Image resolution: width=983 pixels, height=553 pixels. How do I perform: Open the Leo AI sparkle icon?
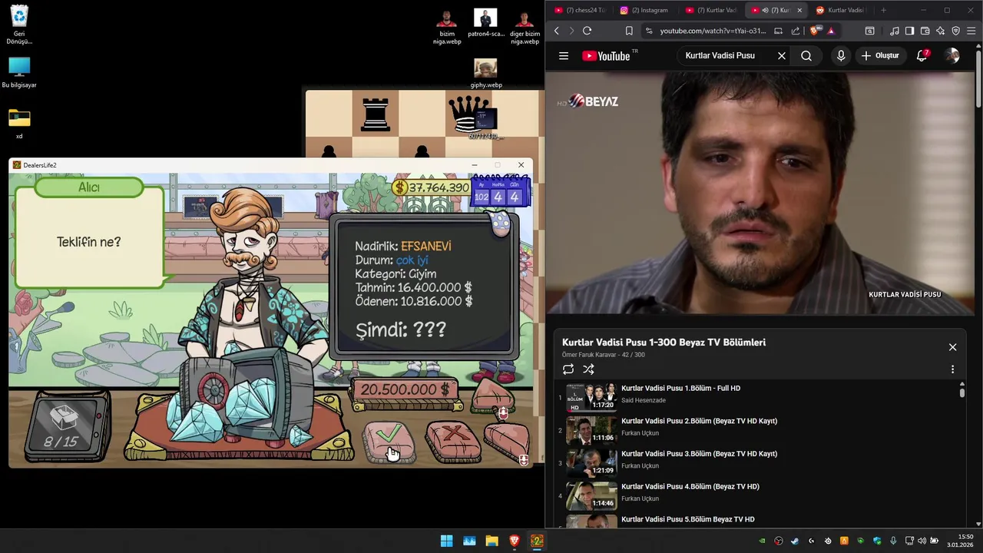tap(940, 31)
